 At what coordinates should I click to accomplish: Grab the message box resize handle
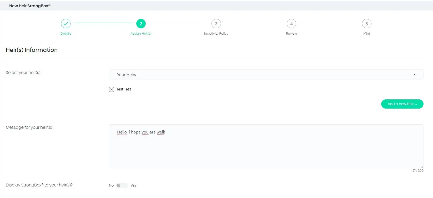(422, 167)
